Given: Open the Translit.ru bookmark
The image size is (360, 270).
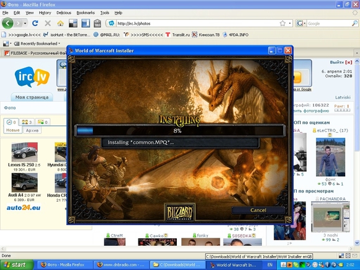Looking at the screenshot, I should click(178, 35).
